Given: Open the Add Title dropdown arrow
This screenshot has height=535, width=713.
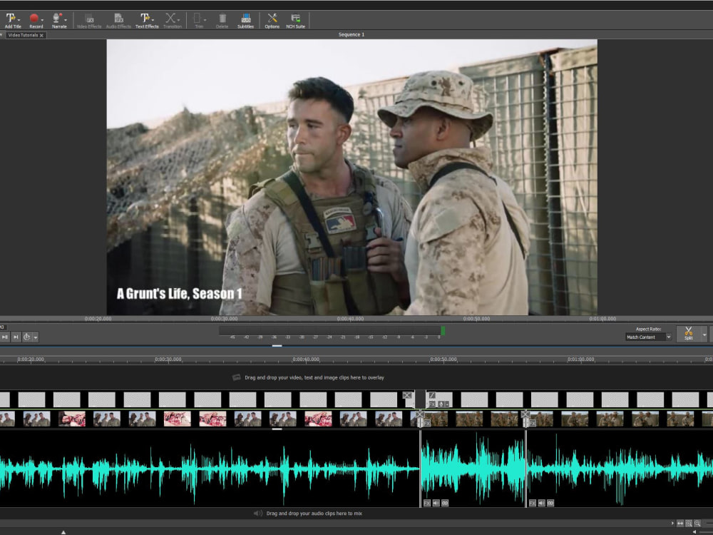Looking at the screenshot, I should (x=19, y=20).
